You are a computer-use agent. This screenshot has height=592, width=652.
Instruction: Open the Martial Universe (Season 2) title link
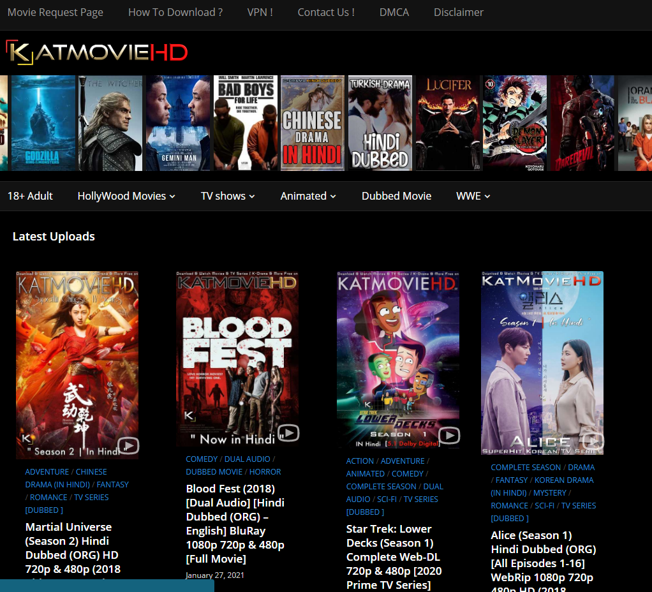(73, 552)
